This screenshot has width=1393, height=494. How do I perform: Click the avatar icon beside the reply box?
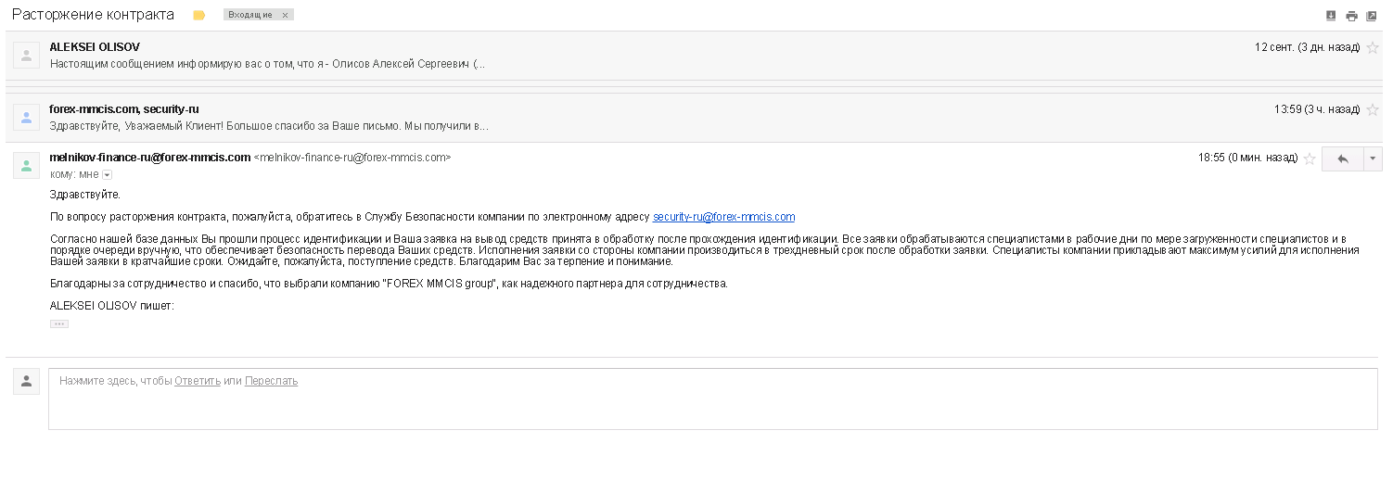[x=26, y=381]
